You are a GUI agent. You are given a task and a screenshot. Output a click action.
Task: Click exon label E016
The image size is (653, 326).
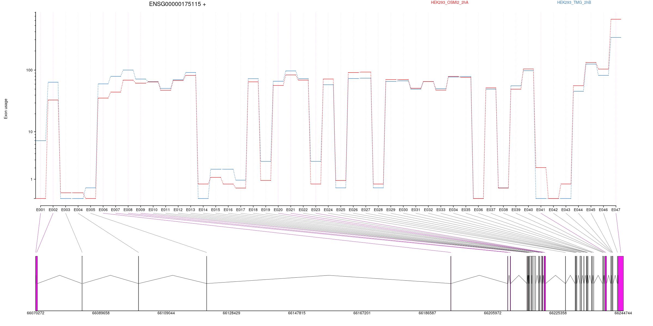pyautogui.click(x=228, y=210)
